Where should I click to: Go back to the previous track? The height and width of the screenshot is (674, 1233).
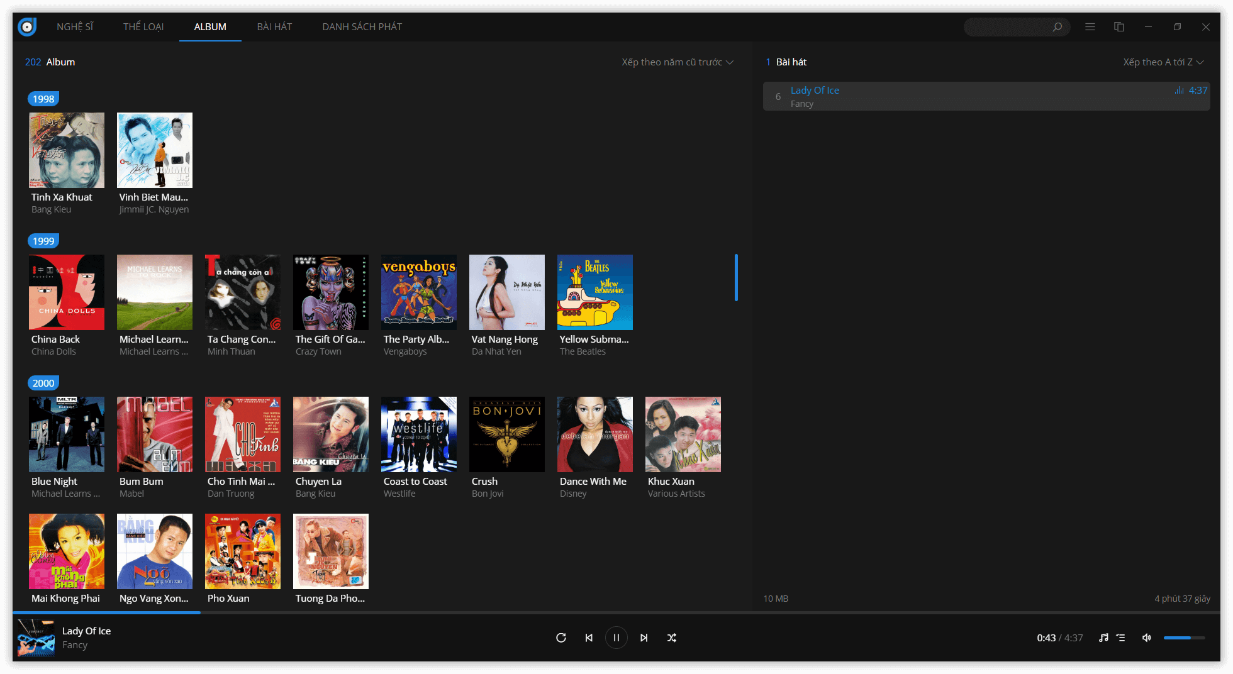[x=589, y=638]
